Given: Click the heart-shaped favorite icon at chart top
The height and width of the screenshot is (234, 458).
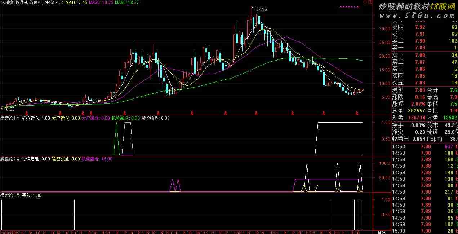Looking at the screenshot, I should [x=365, y=2].
